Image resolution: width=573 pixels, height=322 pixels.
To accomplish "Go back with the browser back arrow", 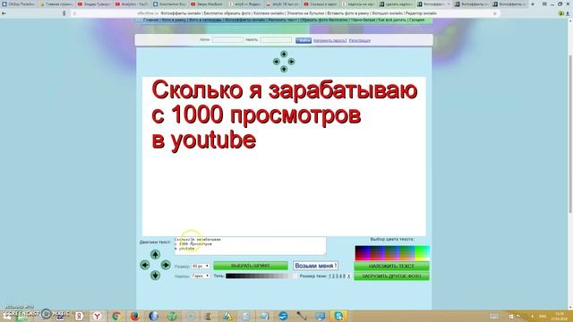I will coord(4,13).
